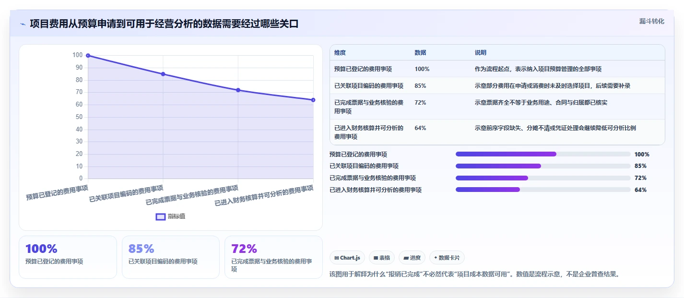Open the 100% data card
The image size is (684, 298).
pyautogui.click(x=68, y=257)
